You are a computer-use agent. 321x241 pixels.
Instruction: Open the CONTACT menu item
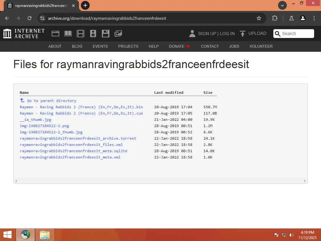pyautogui.click(x=210, y=46)
